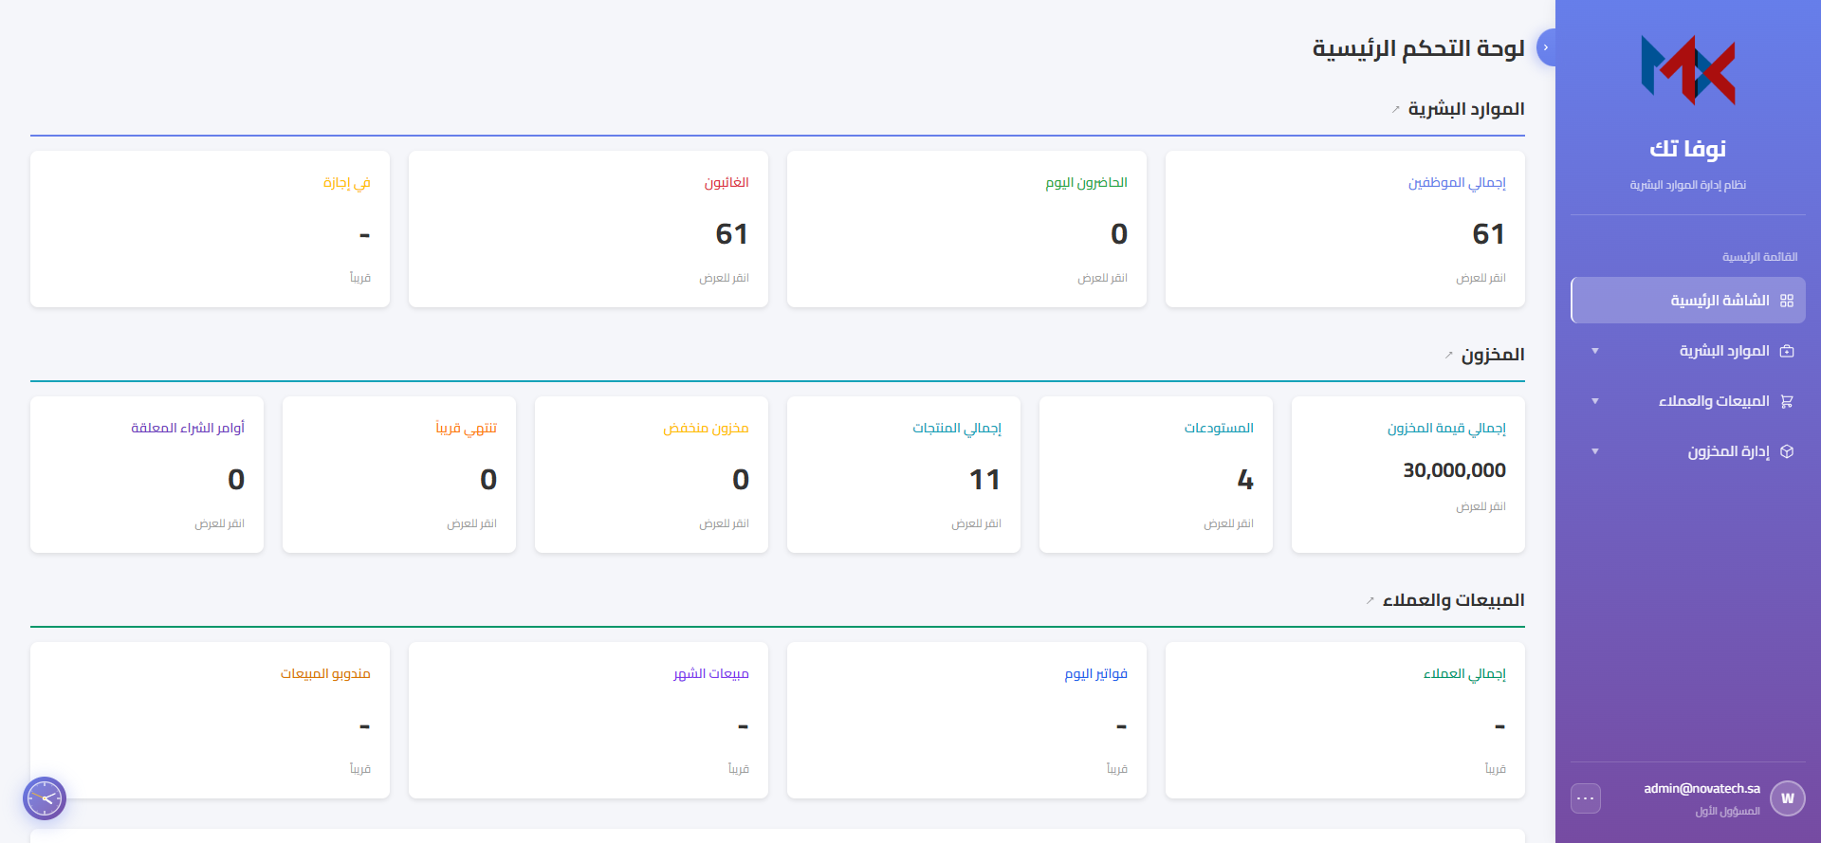Open إدارة المخزون sidebar menu item
The image size is (1821, 843).
point(1688,451)
